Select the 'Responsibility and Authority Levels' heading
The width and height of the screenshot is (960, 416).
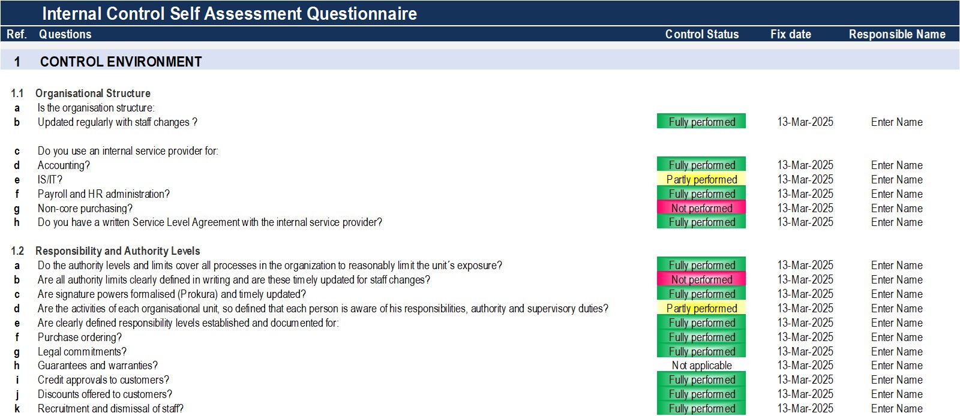click(x=118, y=251)
